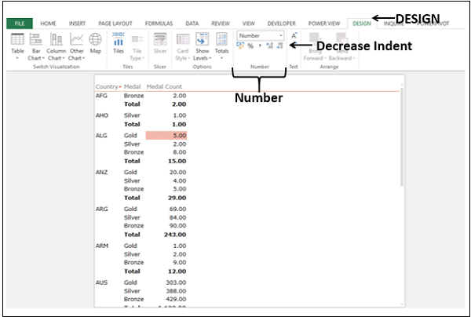Open the FILE tab
The height and width of the screenshot is (317, 471).
click(19, 24)
